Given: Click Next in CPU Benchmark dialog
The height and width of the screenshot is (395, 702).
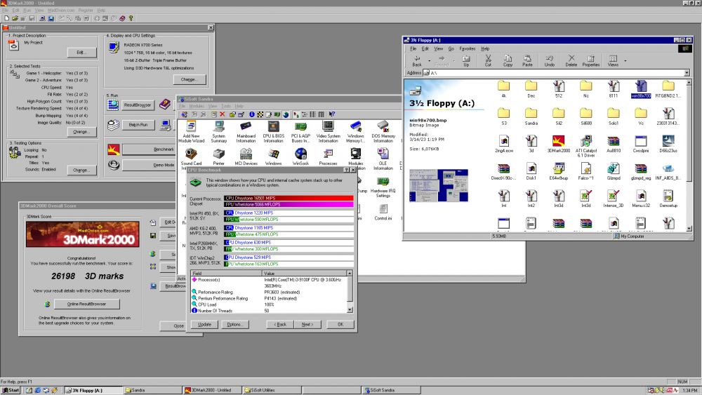Looking at the screenshot, I should pos(307,324).
